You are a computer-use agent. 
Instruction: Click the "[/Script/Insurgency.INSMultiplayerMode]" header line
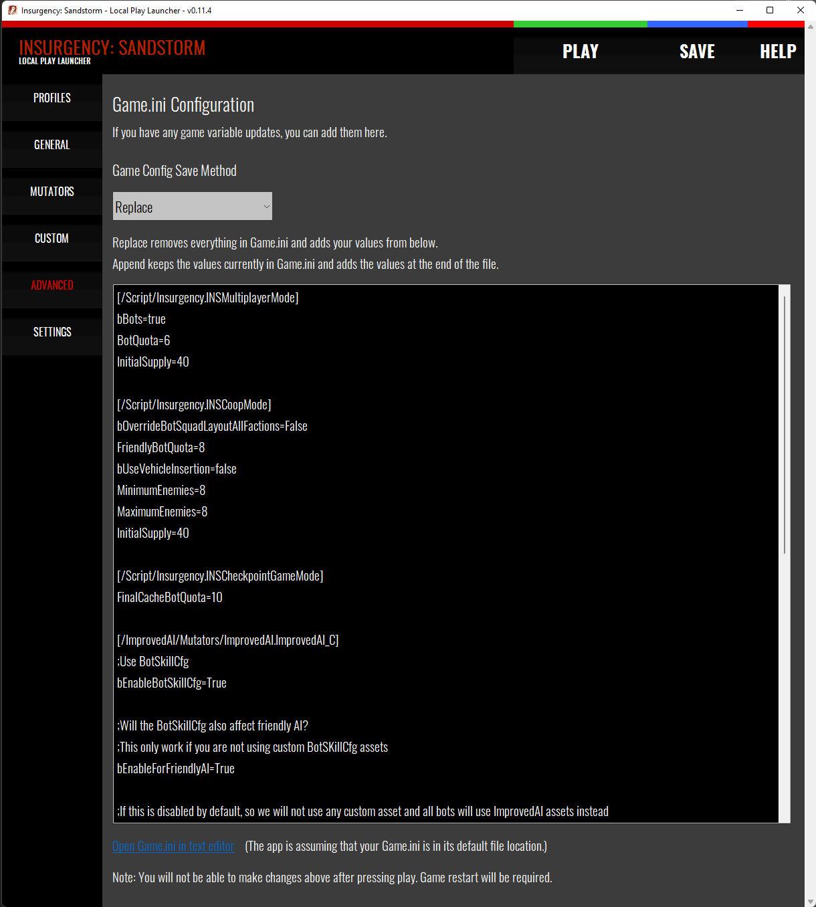(x=207, y=298)
